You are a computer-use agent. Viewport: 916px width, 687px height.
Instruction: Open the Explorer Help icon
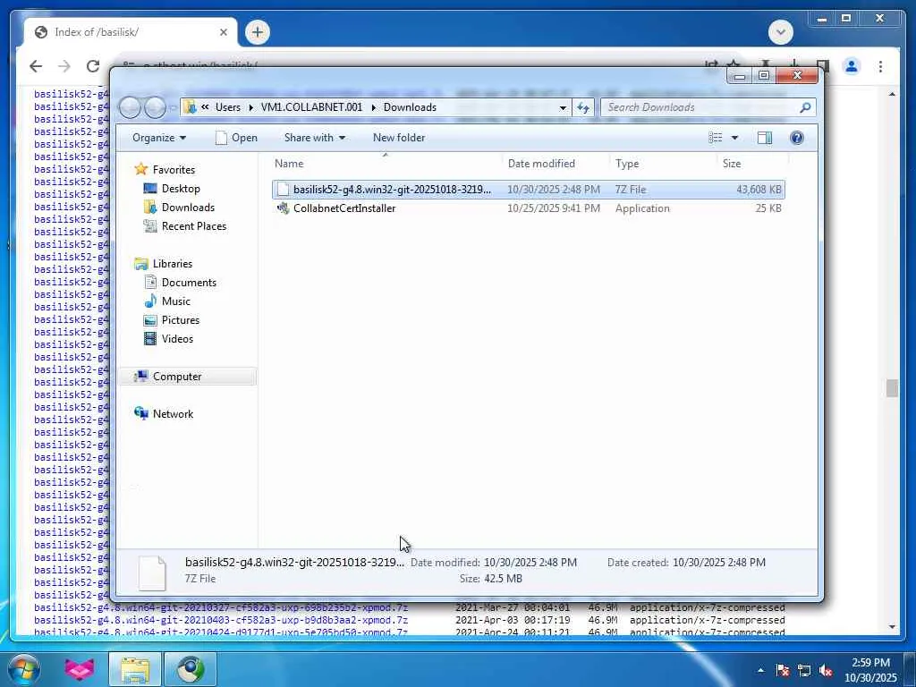coord(796,138)
